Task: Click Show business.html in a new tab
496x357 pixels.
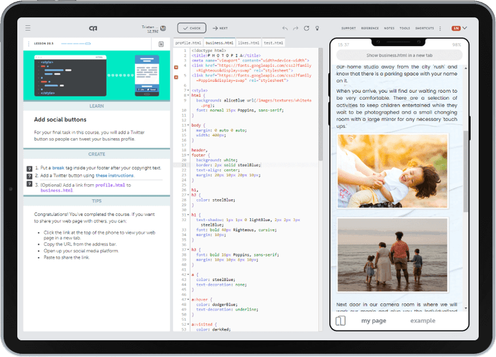Action: (398, 54)
